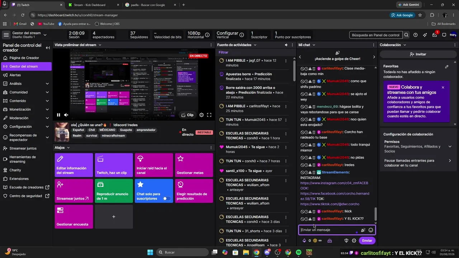Send the chat message with Enviar
This screenshot has width=459, height=258.
(x=367, y=240)
